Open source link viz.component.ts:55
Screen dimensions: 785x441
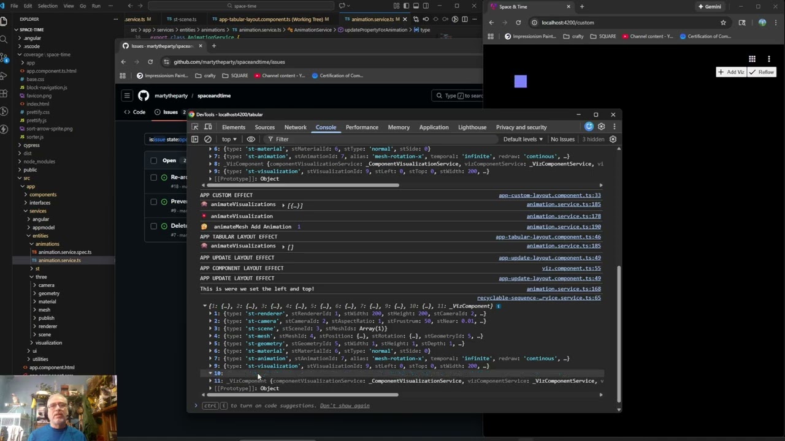coord(571,268)
